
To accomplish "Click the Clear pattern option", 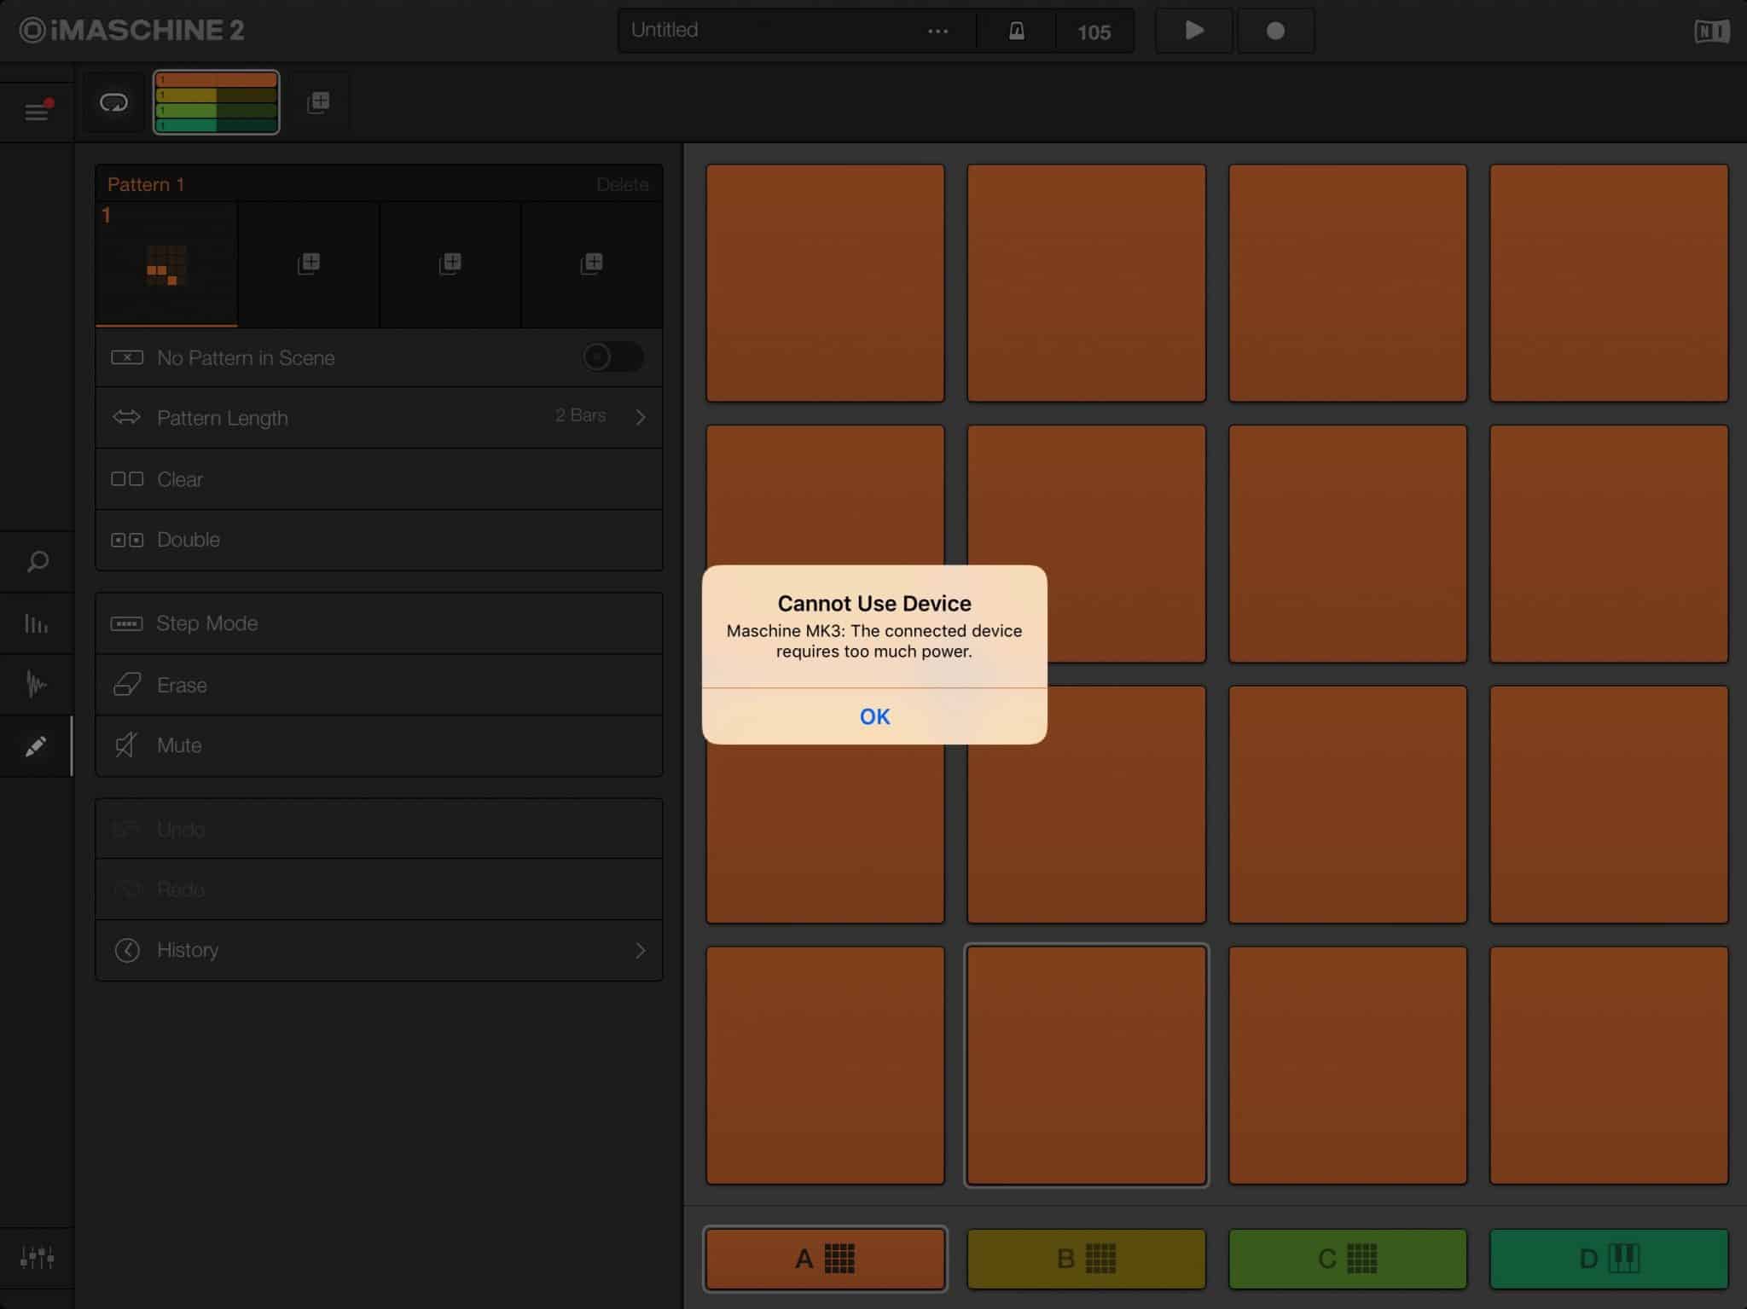I will [379, 479].
